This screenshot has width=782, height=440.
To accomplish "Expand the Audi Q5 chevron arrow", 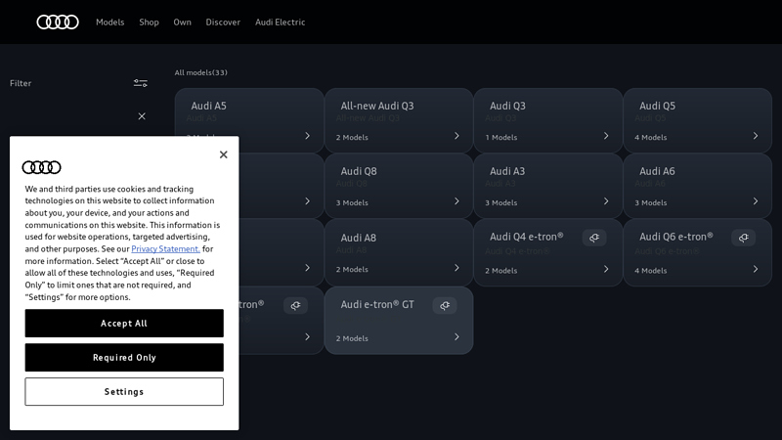I will (755, 136).
